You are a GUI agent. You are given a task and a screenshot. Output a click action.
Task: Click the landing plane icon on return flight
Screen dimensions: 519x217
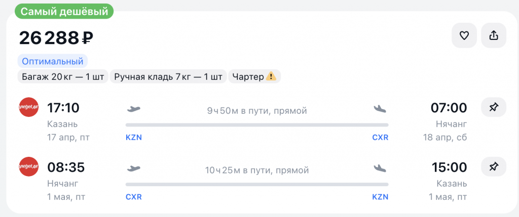(380, 168)
